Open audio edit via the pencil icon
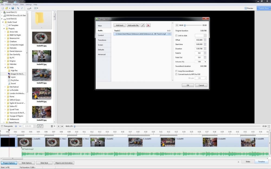Screen dimensions: 271x169 (143, 25)
